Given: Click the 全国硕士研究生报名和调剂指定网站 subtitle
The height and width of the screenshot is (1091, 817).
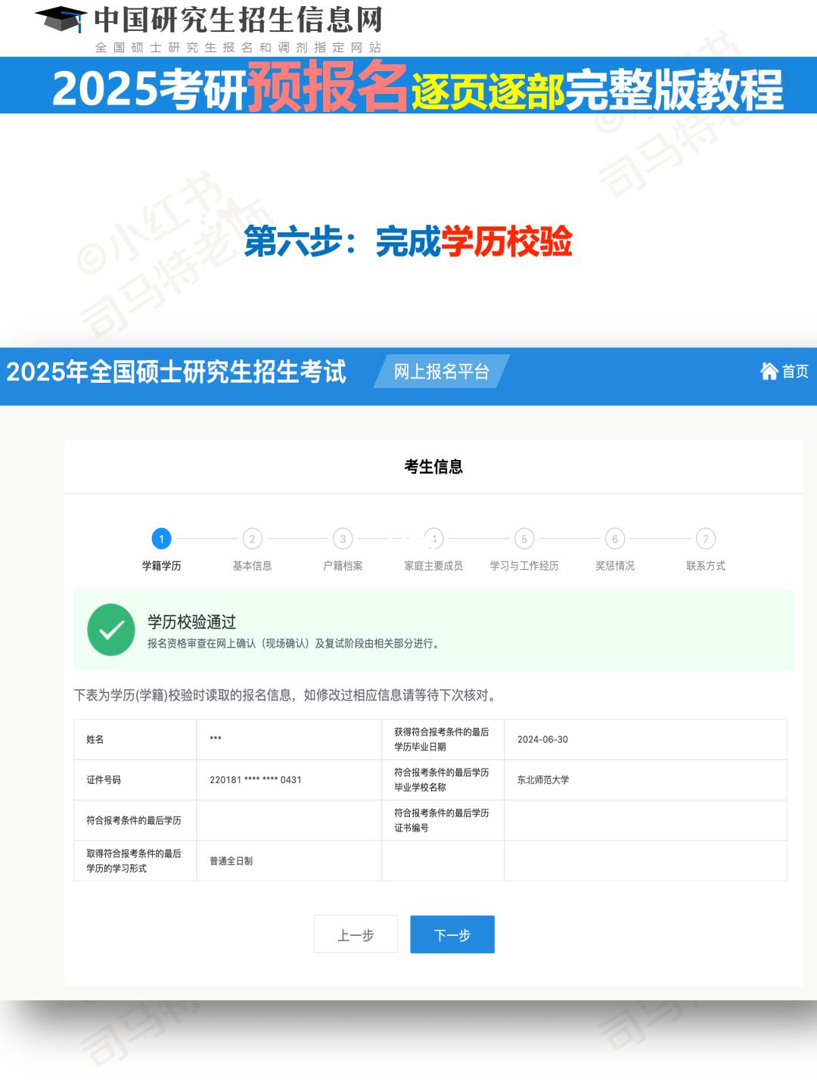Looking at the screenshot, I should 238,47.
